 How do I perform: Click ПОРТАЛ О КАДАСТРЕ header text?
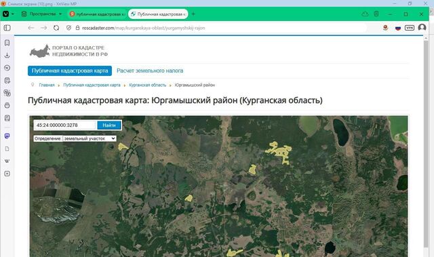[x=79, y=48]
